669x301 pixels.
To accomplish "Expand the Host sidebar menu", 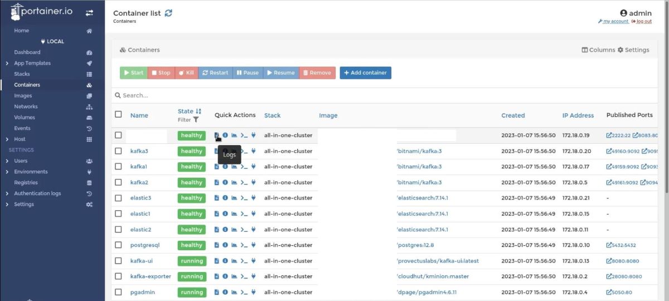I will 7,139.
